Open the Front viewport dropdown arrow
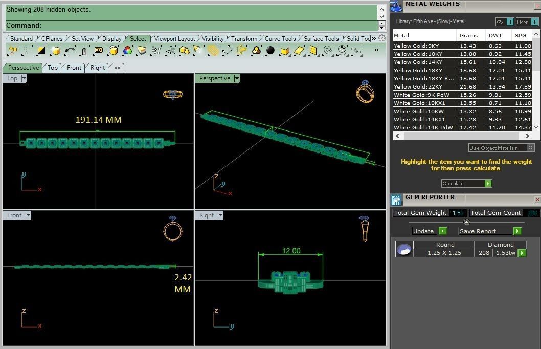 pos(28,215)
